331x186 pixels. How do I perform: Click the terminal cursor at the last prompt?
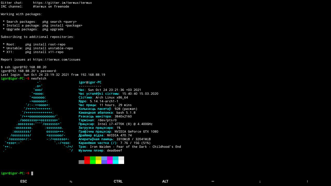(x=32, y=173)
